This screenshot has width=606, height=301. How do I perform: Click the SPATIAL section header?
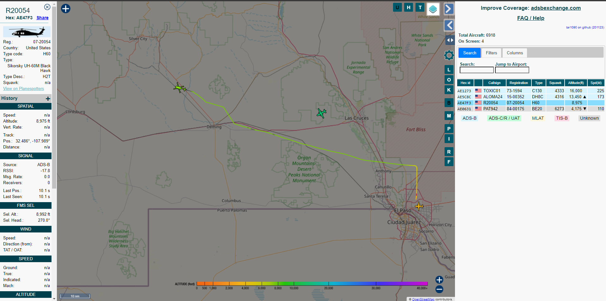(26, 106)
